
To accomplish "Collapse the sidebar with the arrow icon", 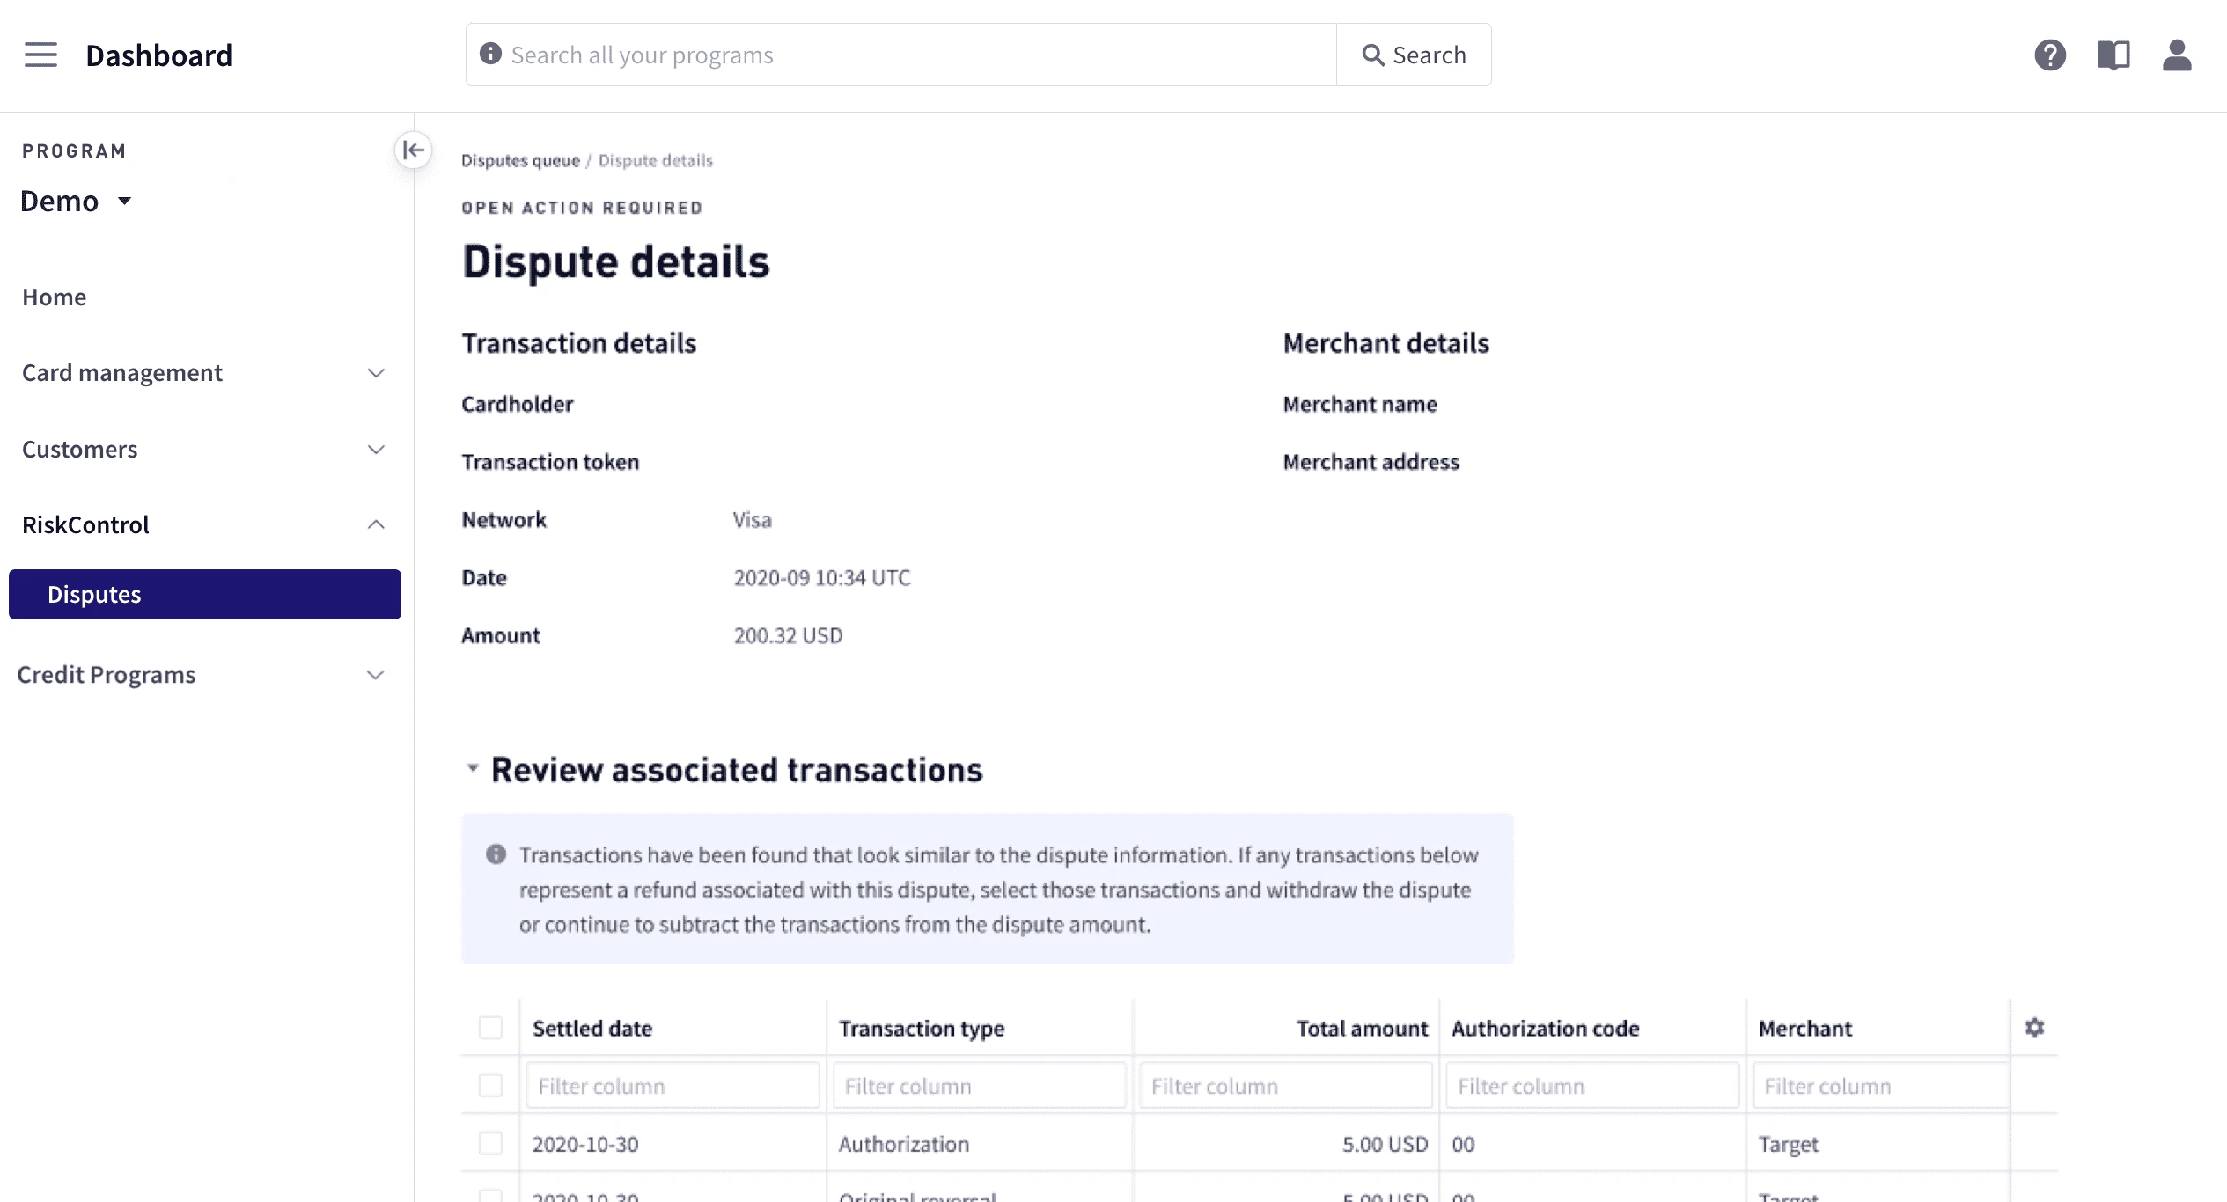I will (x=412, y=150).
